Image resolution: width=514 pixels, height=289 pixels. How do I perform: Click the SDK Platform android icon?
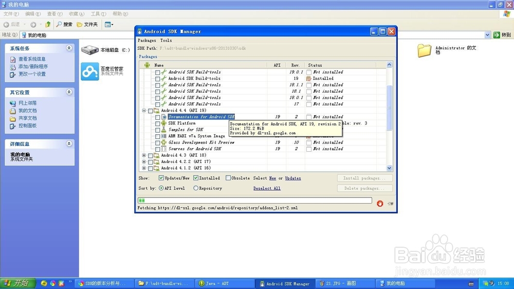click(164, 123)
